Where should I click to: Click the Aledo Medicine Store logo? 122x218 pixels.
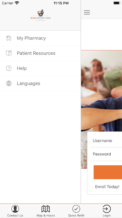coord(40,15)
